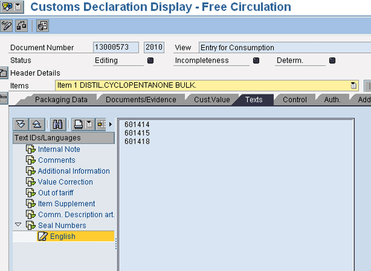The width and height of the screenshot is (371, 271).
Task: Click Expand All arrow in text tree toolbar
Action: point(21,124)
